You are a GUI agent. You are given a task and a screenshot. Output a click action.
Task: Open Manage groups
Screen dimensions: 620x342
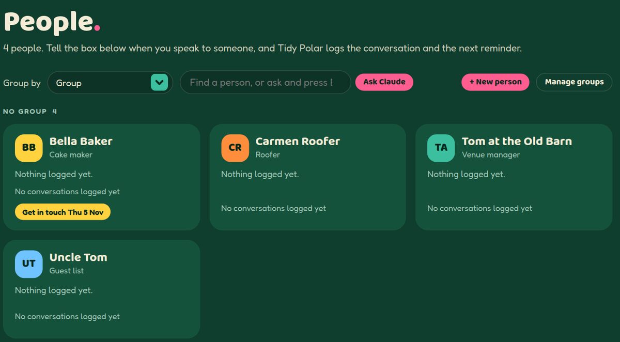pos(574,82)
